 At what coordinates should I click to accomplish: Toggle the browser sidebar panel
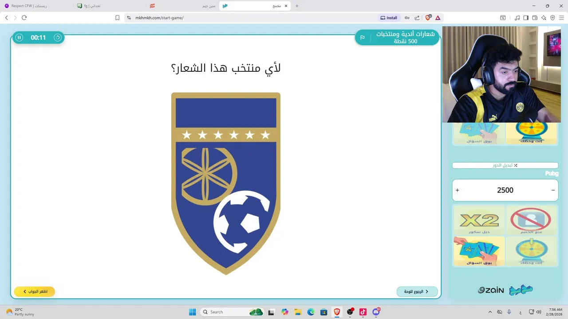[526, 18]
